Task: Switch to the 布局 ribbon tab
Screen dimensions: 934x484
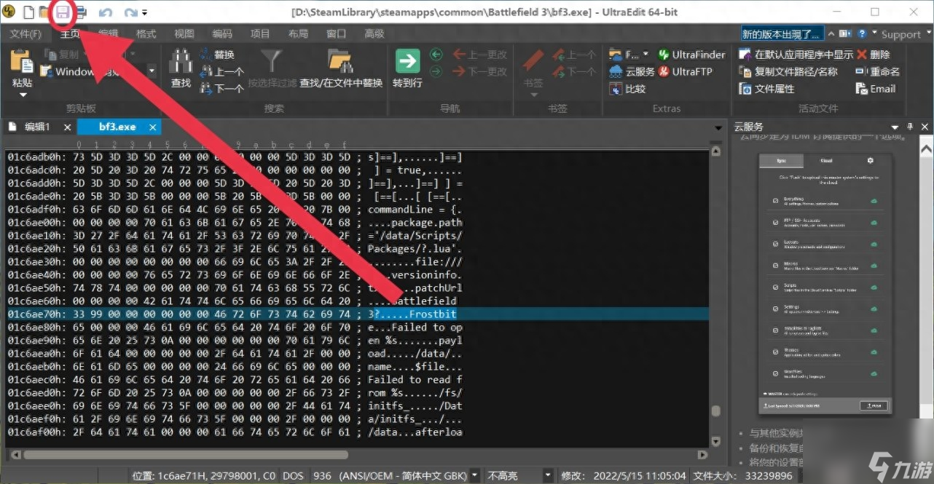Action: pyautogui.click(x=298, y=34)
